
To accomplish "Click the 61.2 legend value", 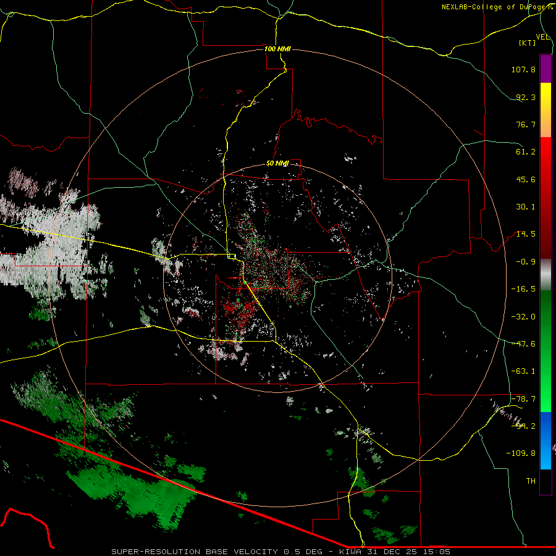I will coord(526,152).
